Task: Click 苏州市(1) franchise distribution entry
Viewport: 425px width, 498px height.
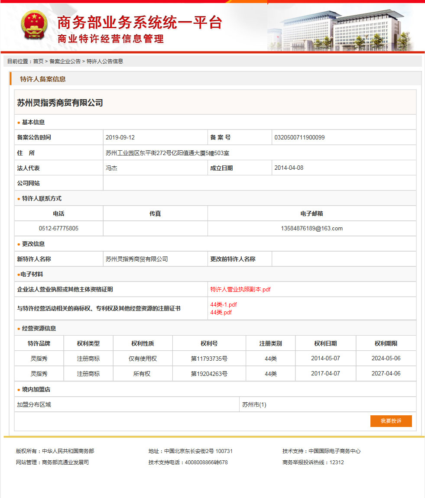Action: (254, 404)
